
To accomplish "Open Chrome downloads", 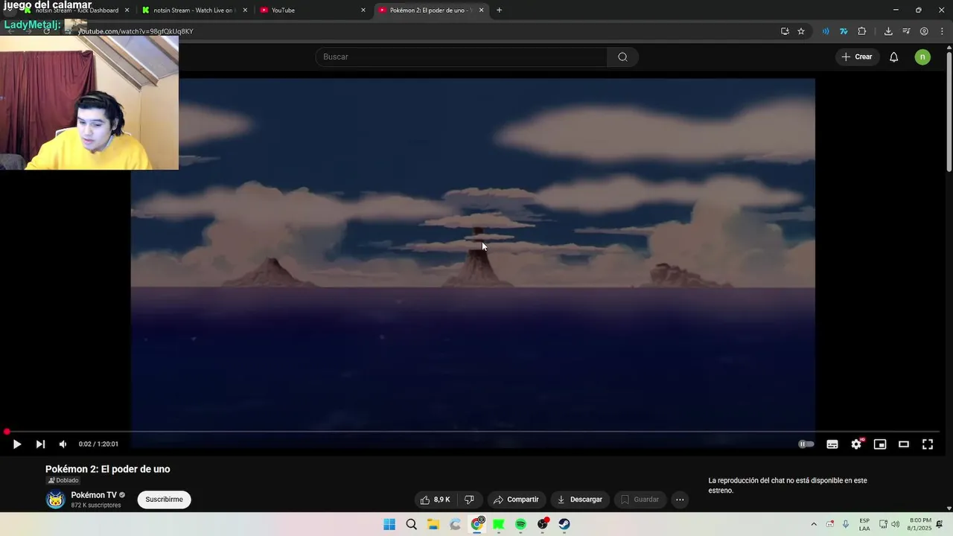I will [x=888, y=31].
